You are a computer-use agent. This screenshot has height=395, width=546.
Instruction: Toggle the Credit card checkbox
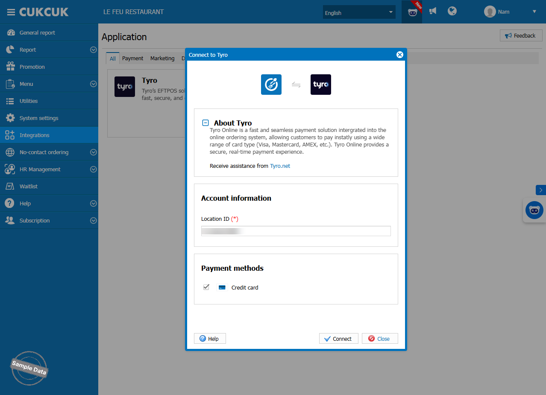click(x=206, y=287)
